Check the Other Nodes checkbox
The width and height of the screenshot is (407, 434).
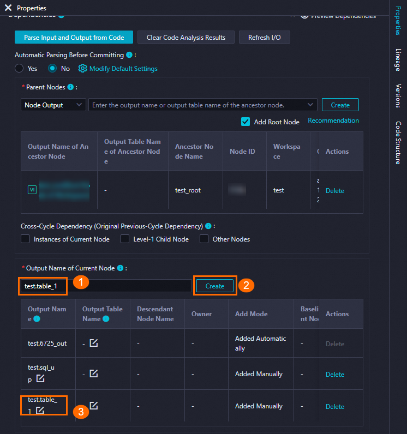[204, 239]
